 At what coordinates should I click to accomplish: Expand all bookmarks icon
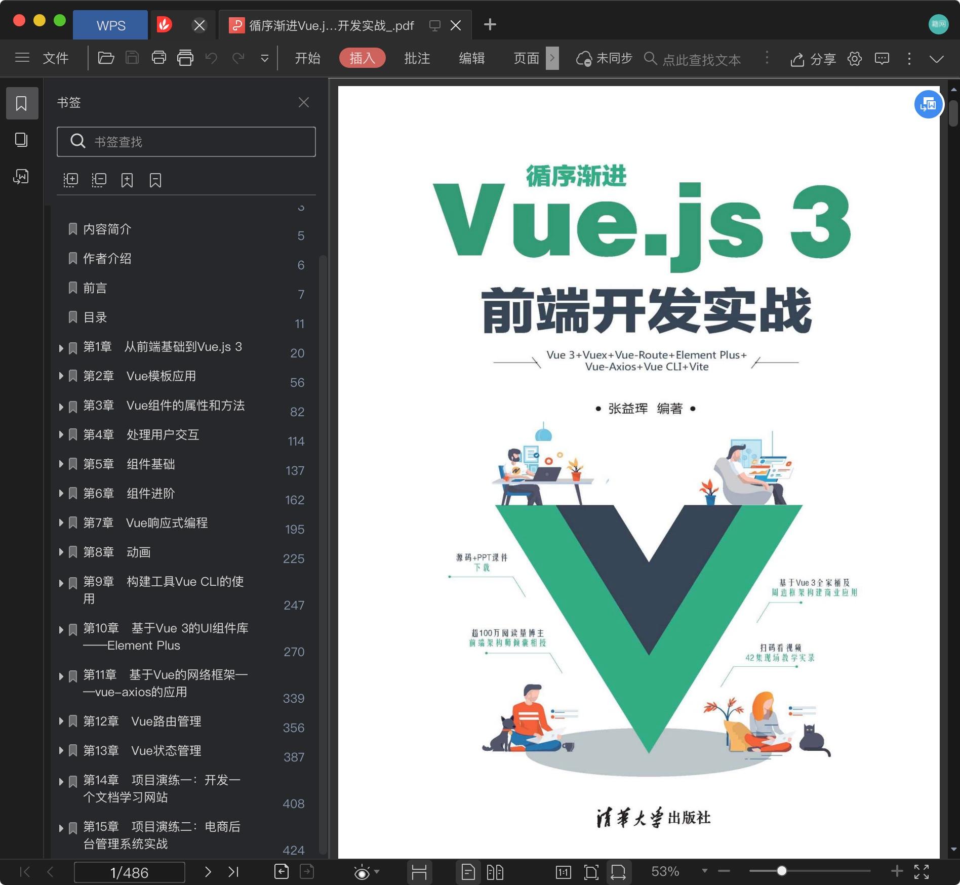71,180
